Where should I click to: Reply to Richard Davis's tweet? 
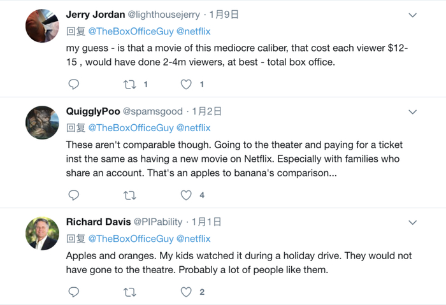click(73, 292)
